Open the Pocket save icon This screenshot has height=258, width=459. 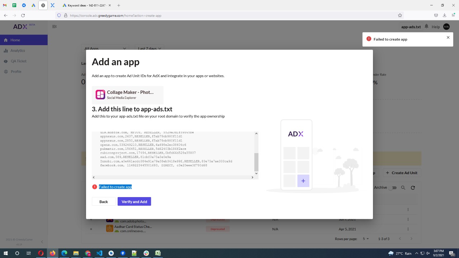[x=436, y=15]
